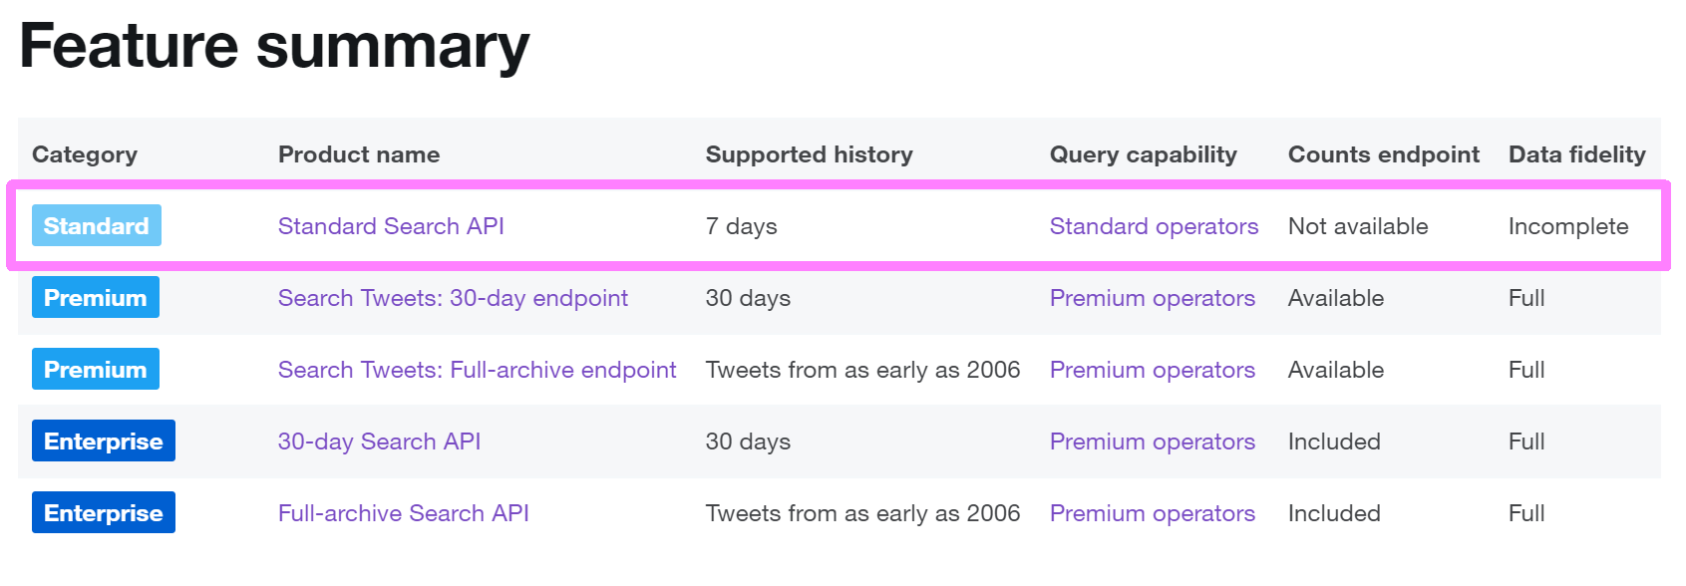Open the Full-archive Search API link
Screen dimensions: 1686x586
[403, 513]
